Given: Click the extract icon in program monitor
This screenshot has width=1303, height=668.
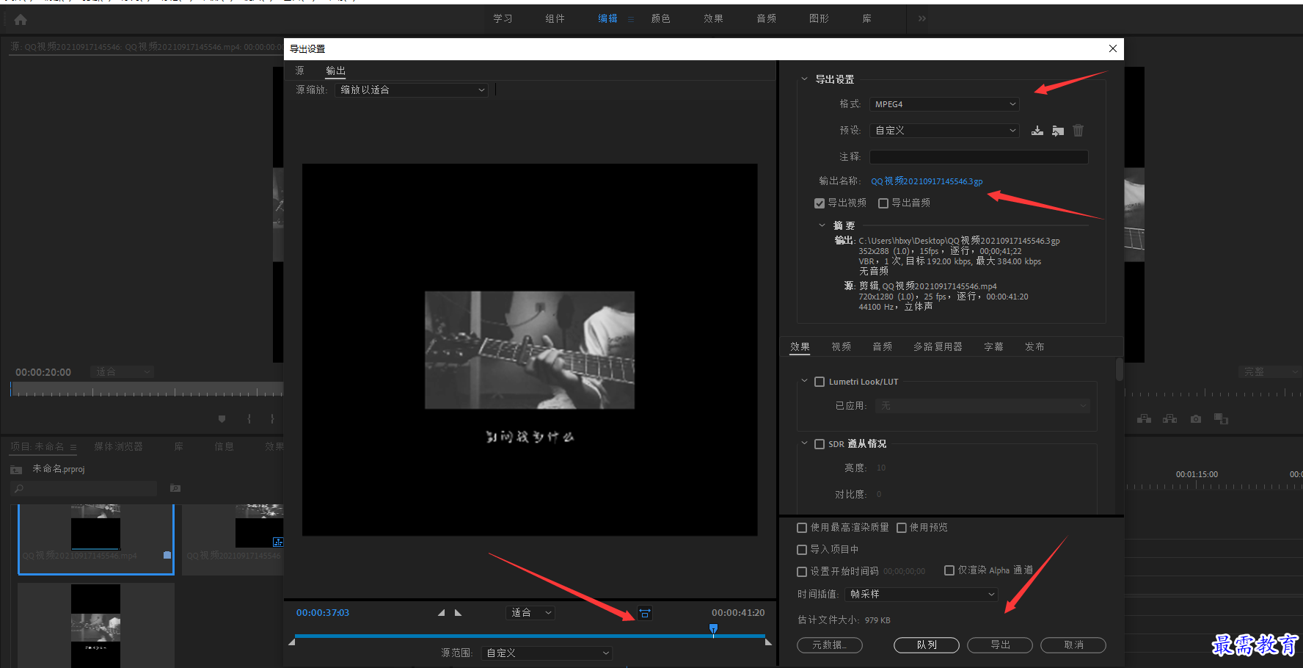Looking at the screenshot, I should (x=1170, y=419).
